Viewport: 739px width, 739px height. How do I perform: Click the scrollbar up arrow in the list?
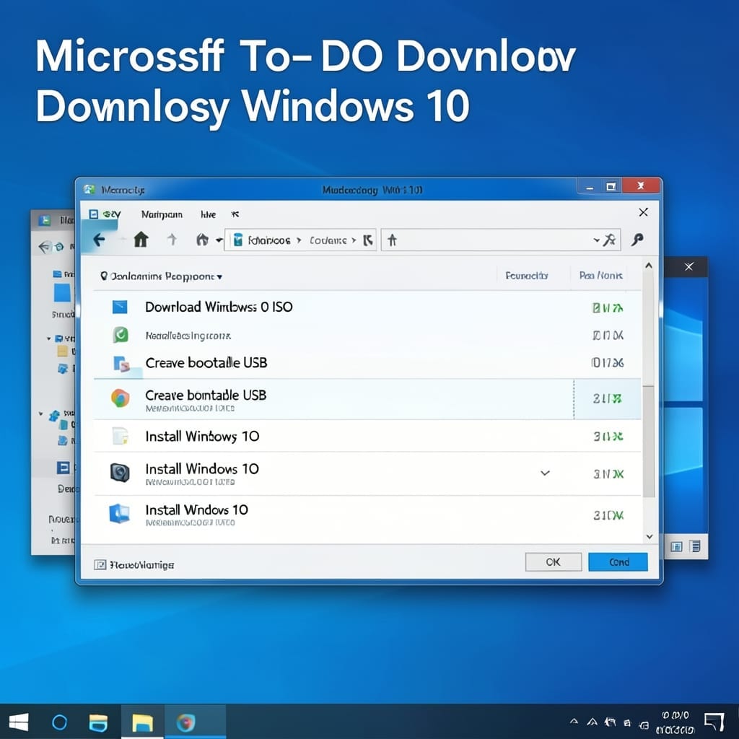click(x=649, y=266)
